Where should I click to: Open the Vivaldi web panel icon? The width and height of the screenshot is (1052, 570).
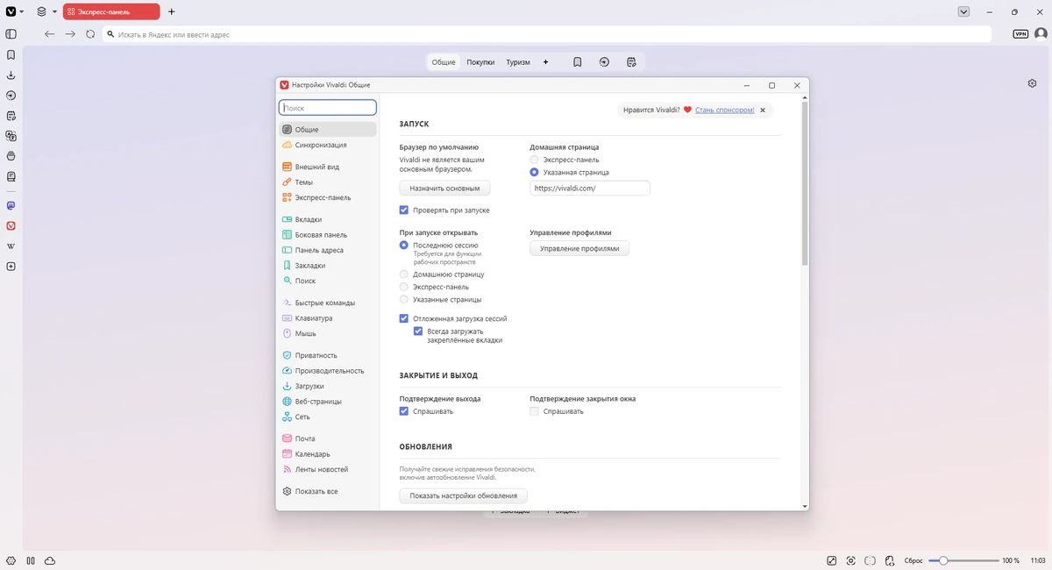point(11,226)
